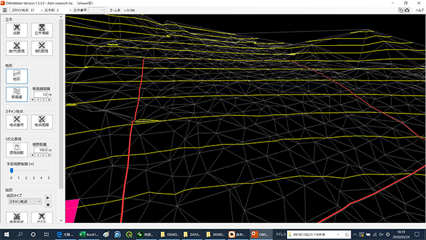Toggle the 地形 terrain display off

[17, 76]
